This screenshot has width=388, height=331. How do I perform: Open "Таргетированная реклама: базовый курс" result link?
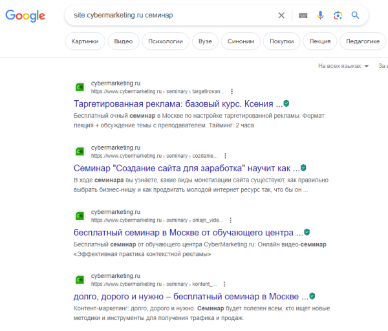178,103
